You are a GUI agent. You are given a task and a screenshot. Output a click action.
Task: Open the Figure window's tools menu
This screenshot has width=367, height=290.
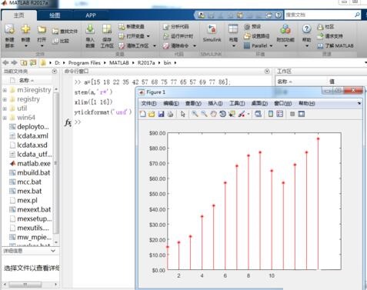tap(237, 103)
